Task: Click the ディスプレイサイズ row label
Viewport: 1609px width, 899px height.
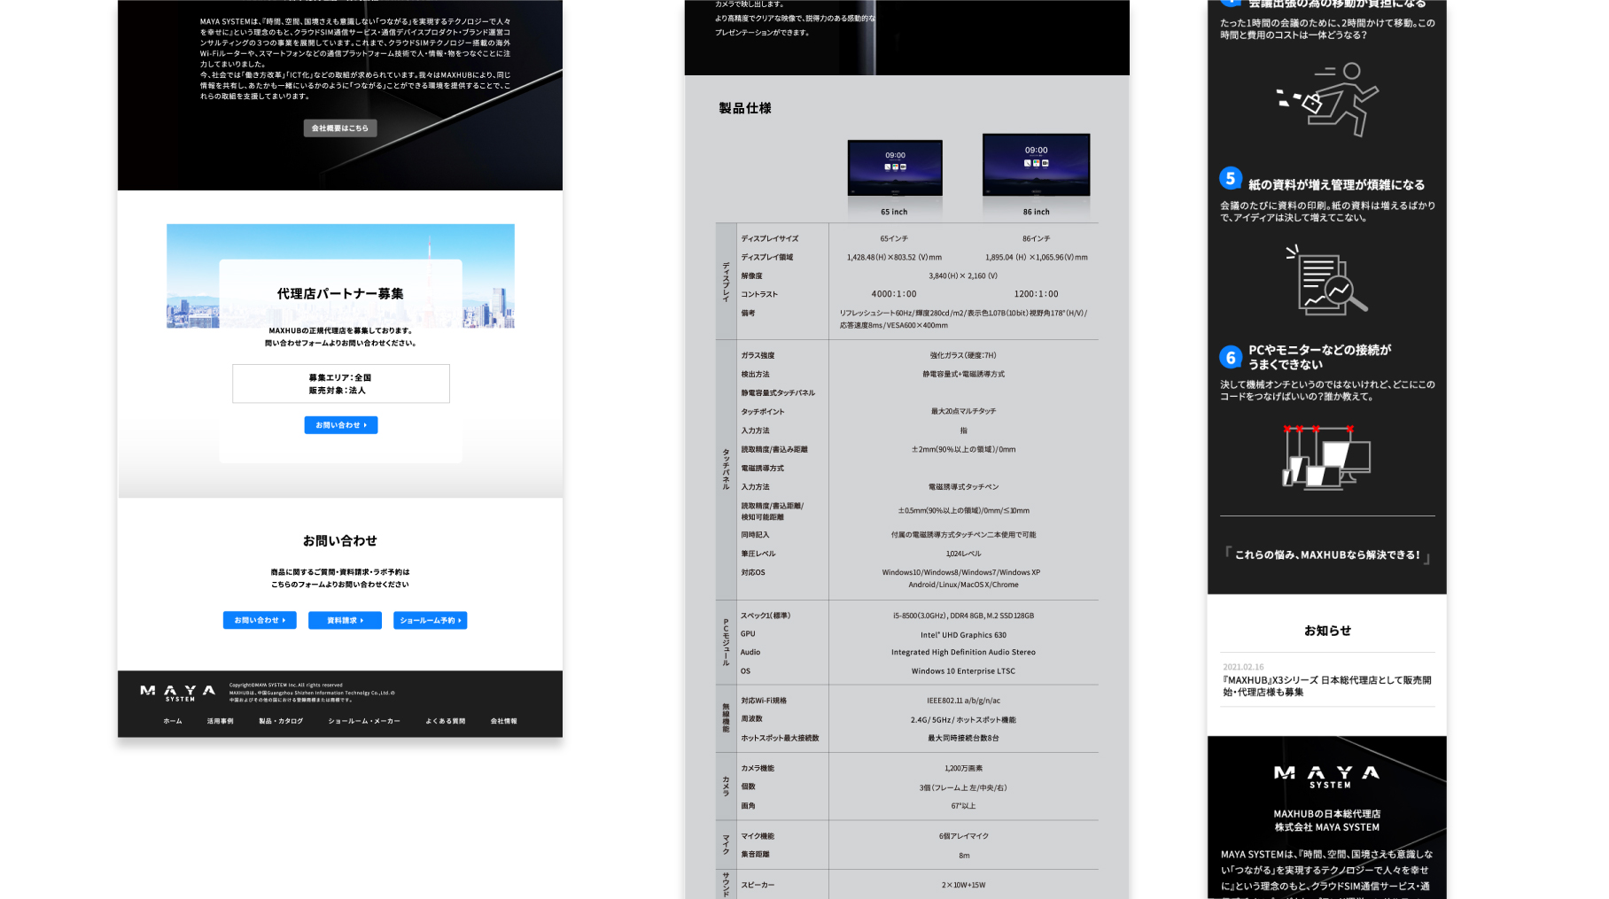Action: point(770,238)
